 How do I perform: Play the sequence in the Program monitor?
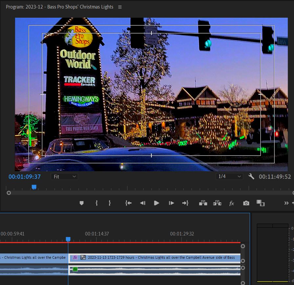pyautogui.click(x=156, y=203)
